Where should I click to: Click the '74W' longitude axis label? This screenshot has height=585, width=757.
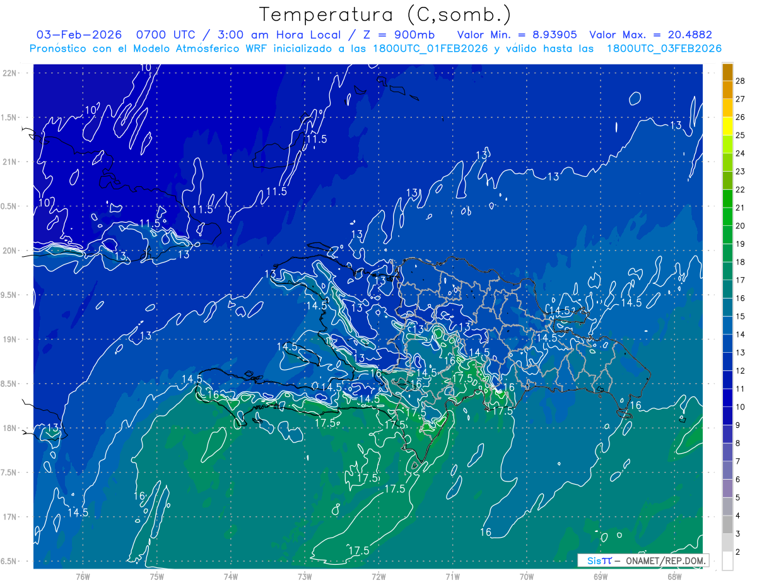click(231, 576)
